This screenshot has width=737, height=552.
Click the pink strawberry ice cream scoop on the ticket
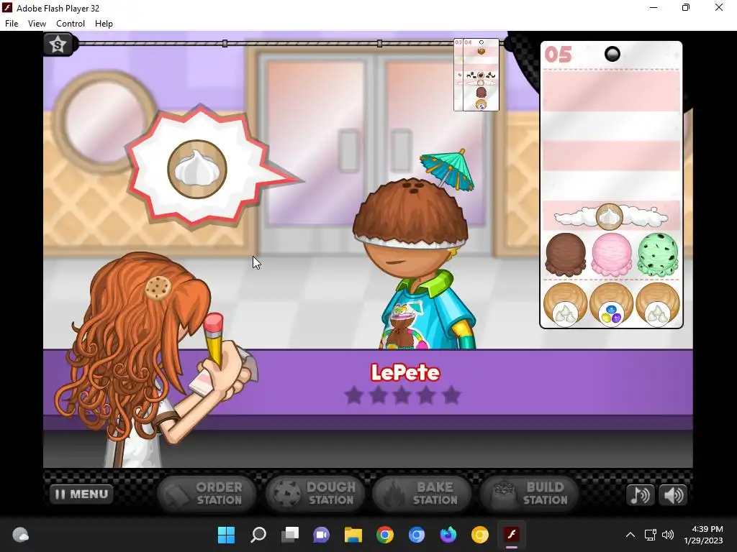point(612,254)
